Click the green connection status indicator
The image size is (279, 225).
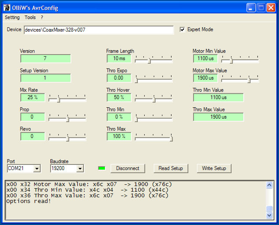[102, 168]
